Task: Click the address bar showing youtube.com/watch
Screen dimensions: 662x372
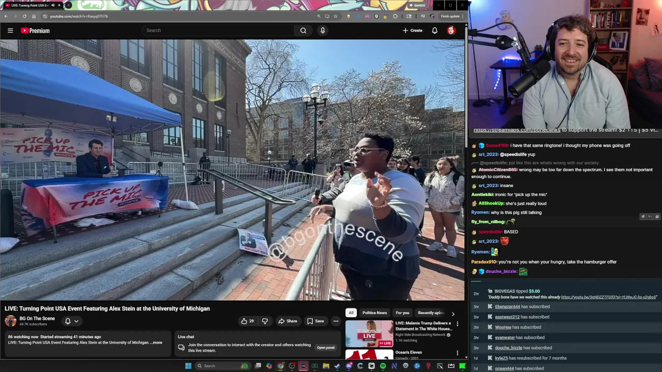Action: (181, 16)
